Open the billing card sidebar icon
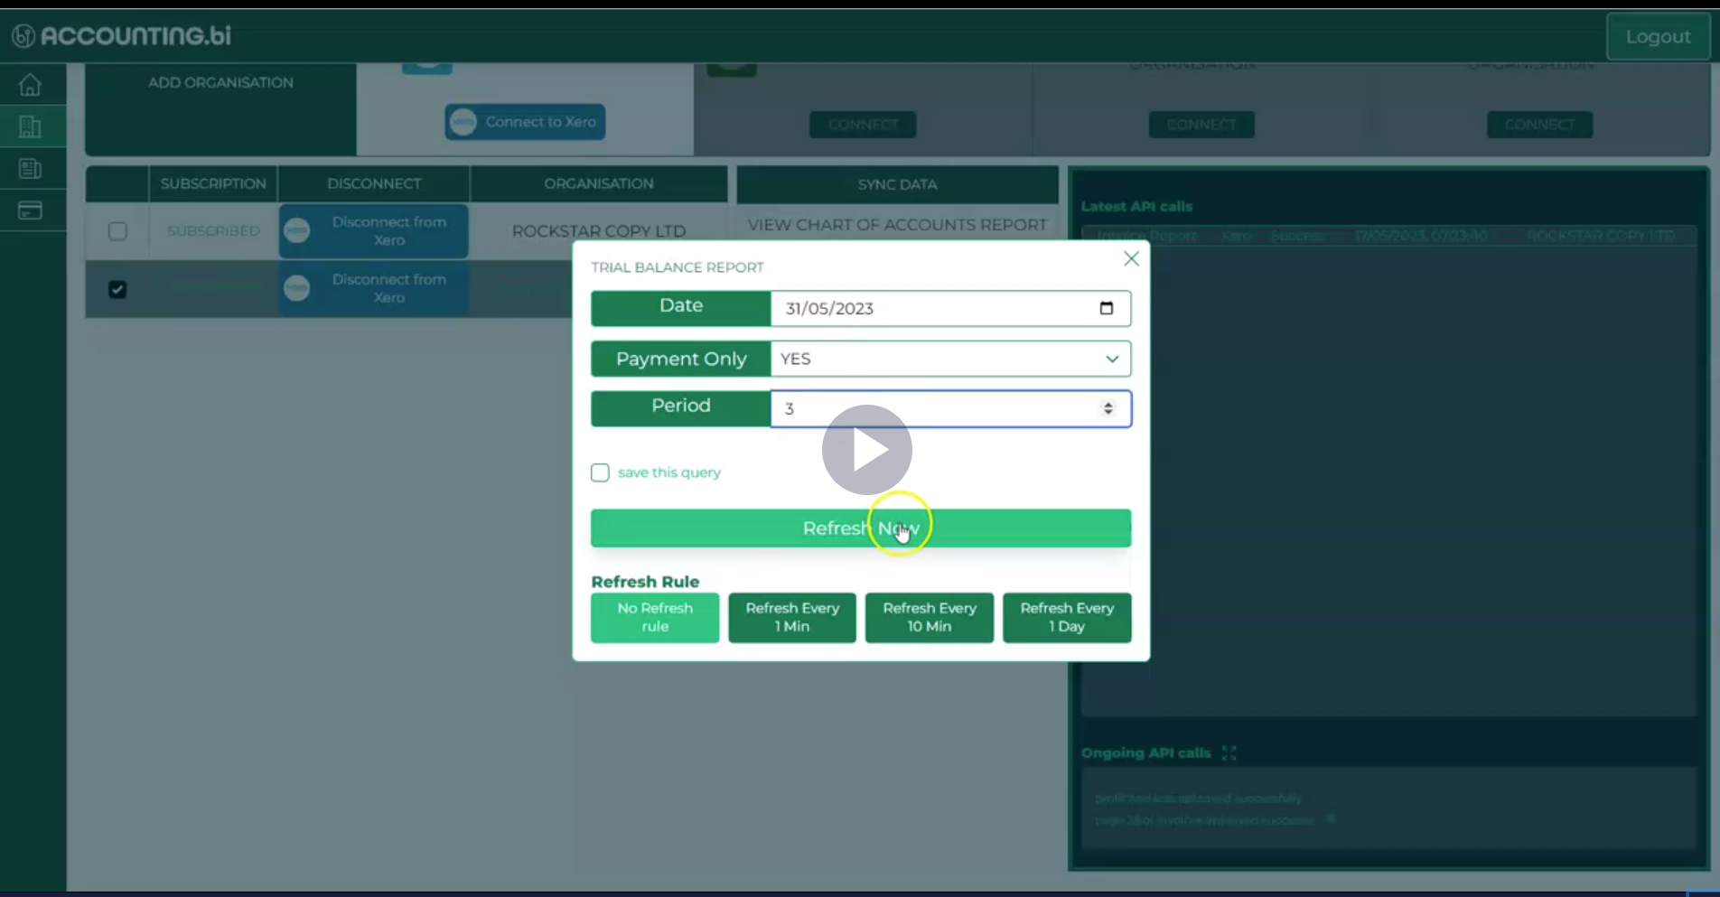This screenshot has width=1720, height=897. (30, 211)
